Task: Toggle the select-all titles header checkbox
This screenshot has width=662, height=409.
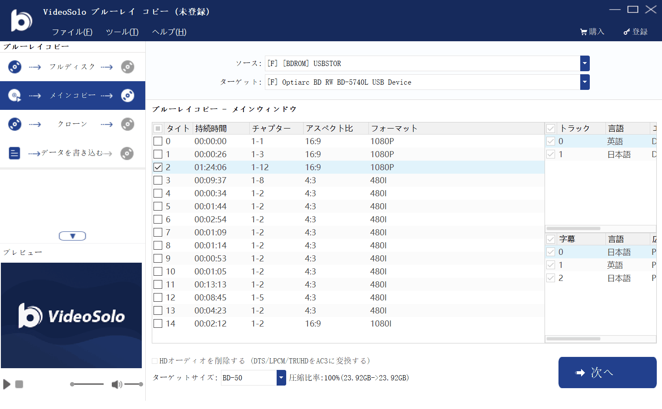Action: click(x=158, y=129)
